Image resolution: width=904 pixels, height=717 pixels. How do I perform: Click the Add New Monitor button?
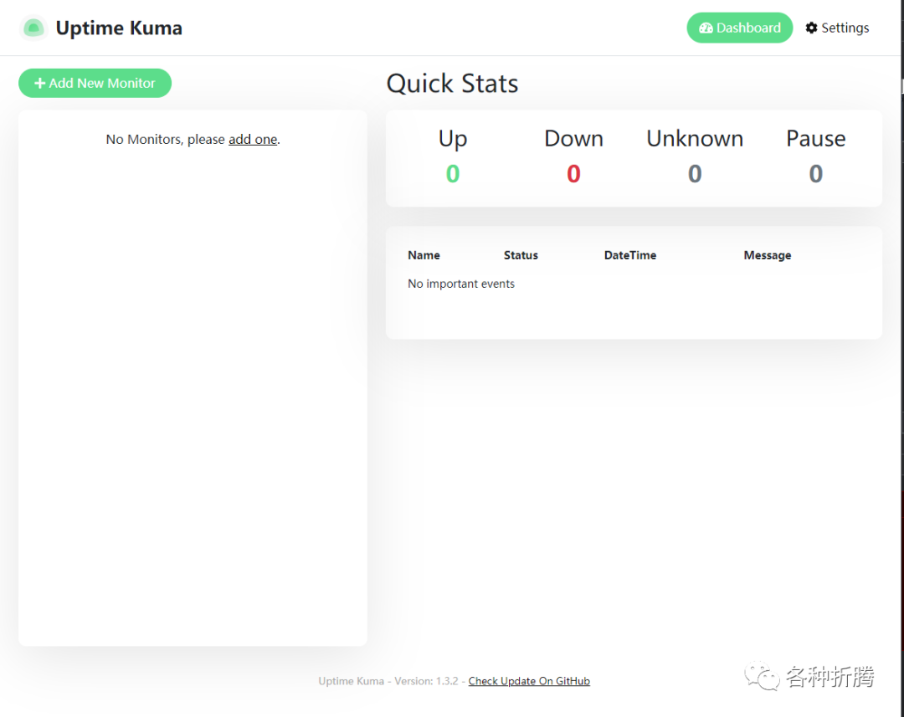(x=95, y=83)
